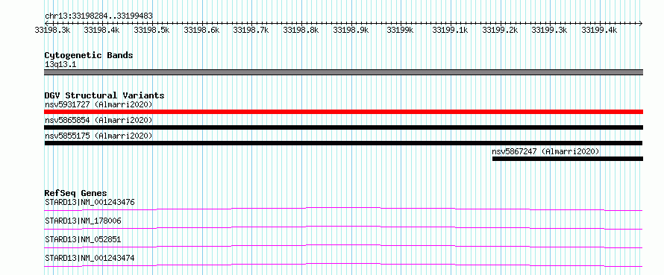The image size is (664, 275).
Task: Click the RefSeq Genes track title
Action: (x=75, y=193)
